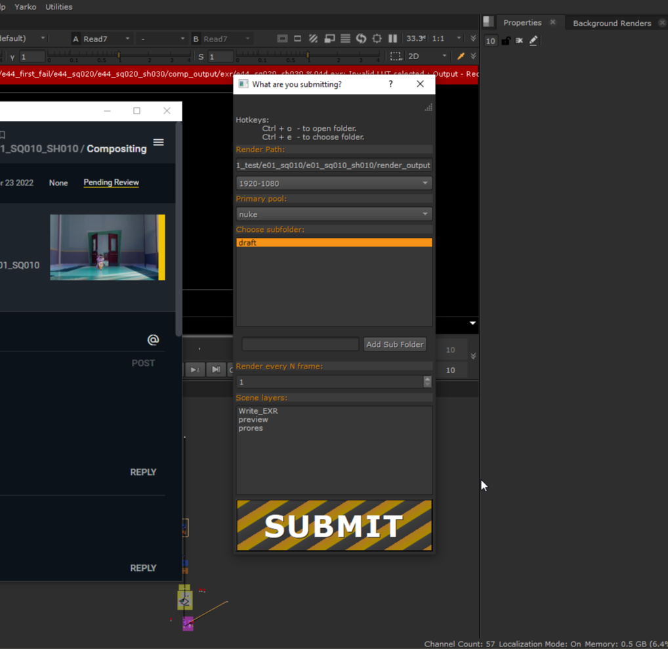
Task: Expand the double-chevron at viewer top toolbar end
Action: 473,38
